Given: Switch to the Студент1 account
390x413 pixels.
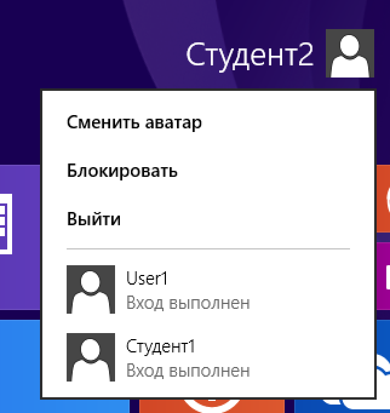Looking at the screenshot, I should click(208, 357).
